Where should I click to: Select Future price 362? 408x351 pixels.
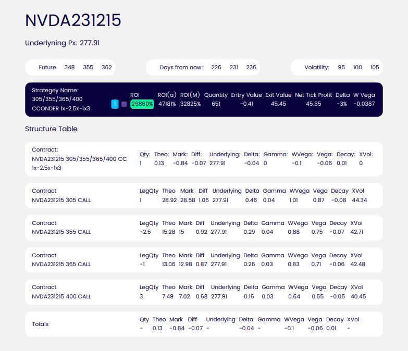(x=106, y=68)
